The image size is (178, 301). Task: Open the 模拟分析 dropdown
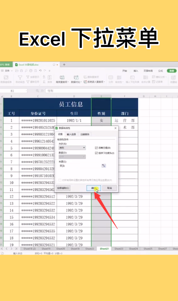pos(159,77)
